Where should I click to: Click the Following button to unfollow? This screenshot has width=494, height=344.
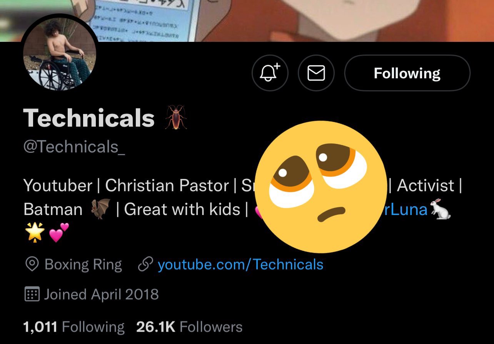tap(407, 73)
